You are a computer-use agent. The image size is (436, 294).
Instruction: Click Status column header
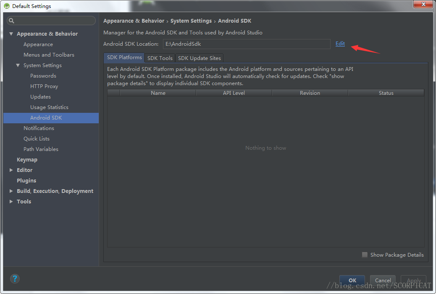tap(386, 93)
